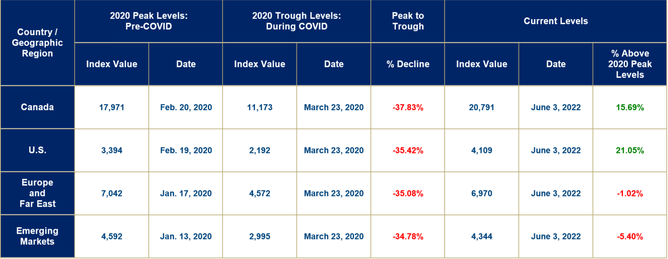Select the Peak to Trough header cell
The width and height of the screenshot is (668, 259).
(408, 21)
